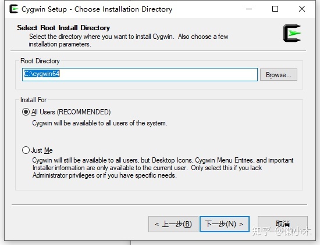Continue with the 下一步(N) button
The image size is (320, 245).
click(x=224, y=224)
